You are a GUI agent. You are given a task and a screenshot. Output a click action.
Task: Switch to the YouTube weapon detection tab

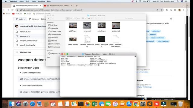[58, 6]
